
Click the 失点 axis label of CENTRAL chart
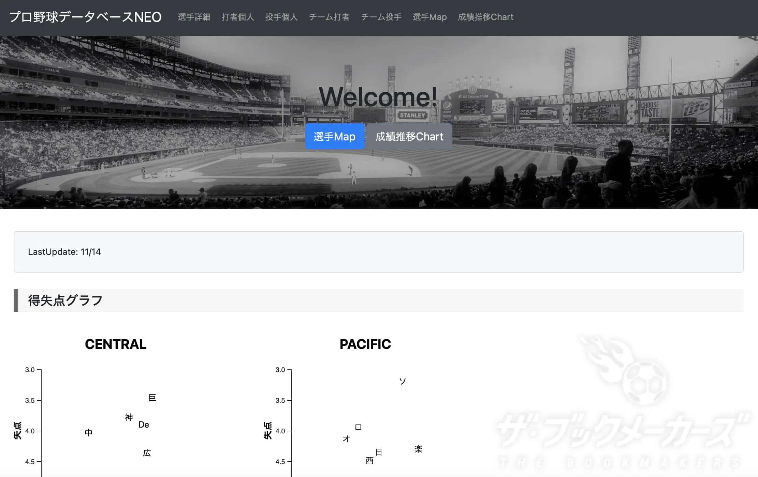[17, 431]
